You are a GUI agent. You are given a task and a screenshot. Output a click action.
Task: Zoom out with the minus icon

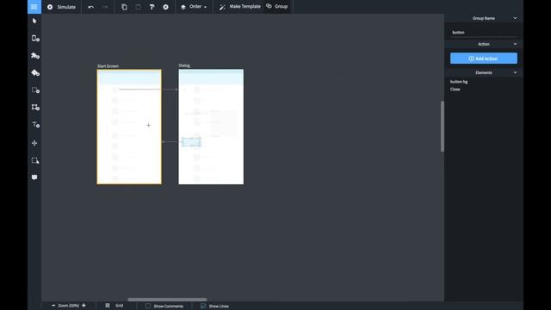click(53, 306)
